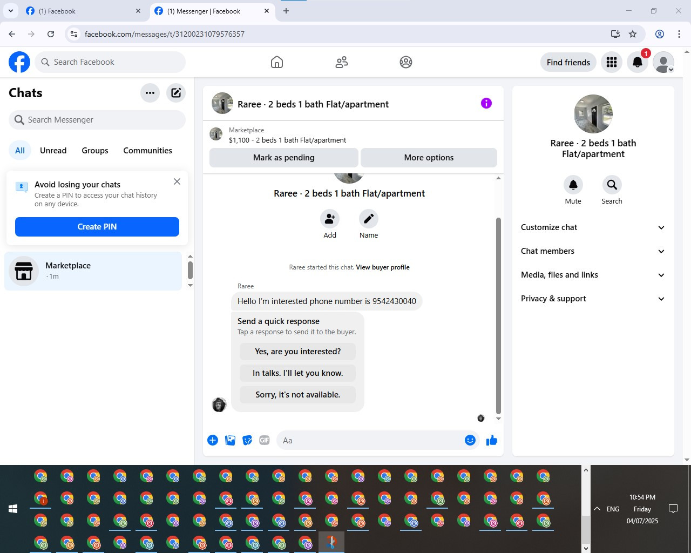
Task: Open the Facebook menu grid icon
Action: pyautogui.click(x=612, y=63)
